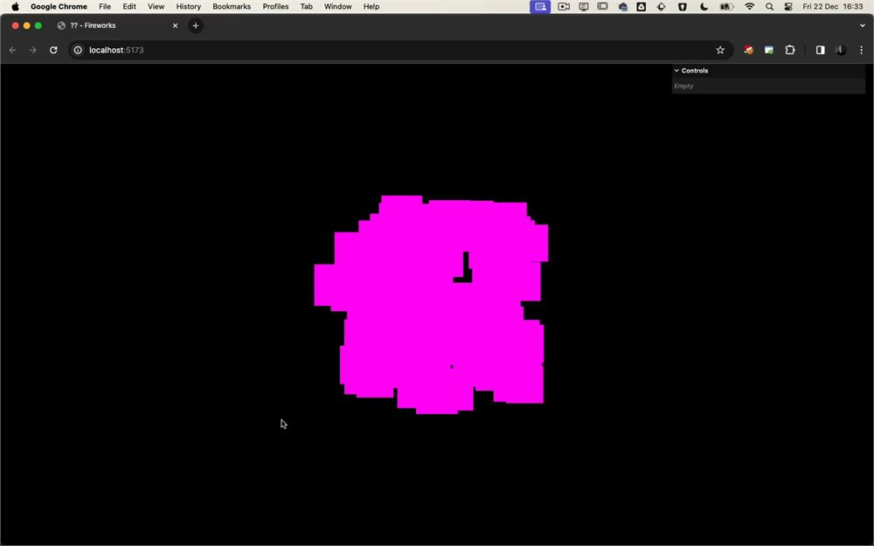Open the Apple menu
Screen dimensions: 874x546
[x=15, y=7]
